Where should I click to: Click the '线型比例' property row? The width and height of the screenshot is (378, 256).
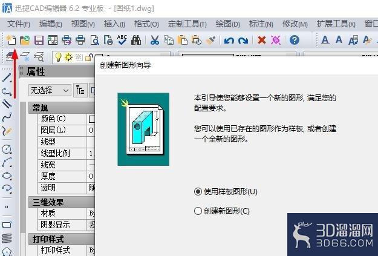(67, 154)
